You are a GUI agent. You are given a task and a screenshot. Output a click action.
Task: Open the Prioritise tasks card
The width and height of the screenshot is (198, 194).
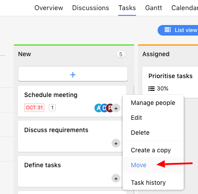[x=170, y=76]
